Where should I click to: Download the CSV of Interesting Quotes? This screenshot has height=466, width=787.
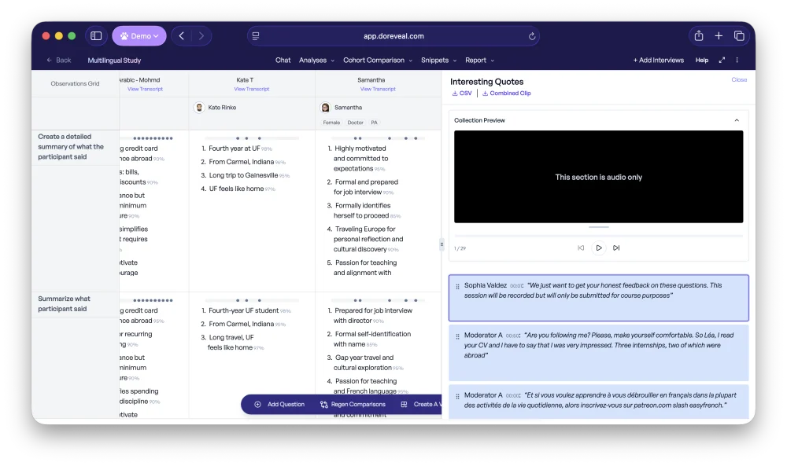[x=462, y=94]
